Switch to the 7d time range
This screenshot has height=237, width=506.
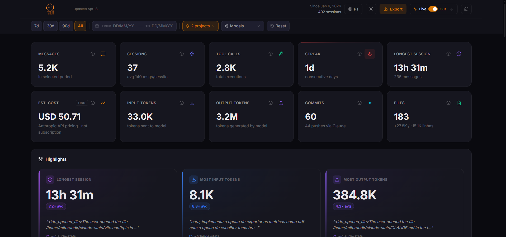click(x=36, y=26)
